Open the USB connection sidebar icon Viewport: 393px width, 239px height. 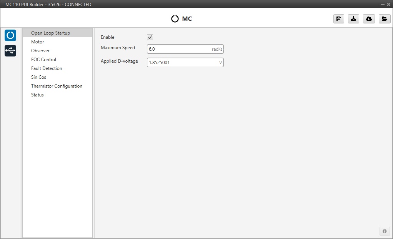pos(10,51)
